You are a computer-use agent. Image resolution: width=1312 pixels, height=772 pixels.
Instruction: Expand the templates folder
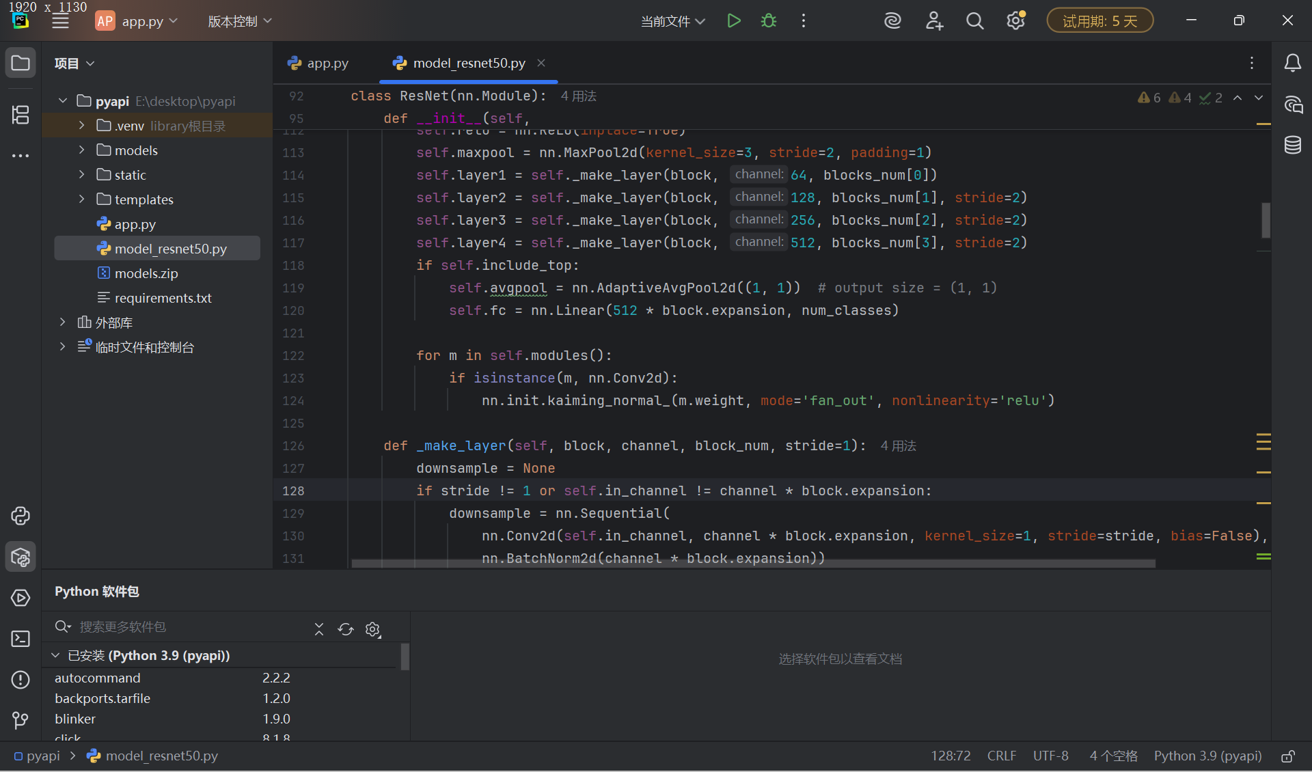click(x=82, y=199)
